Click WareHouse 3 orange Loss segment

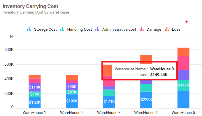pyautogui.click(x=108, y=70)
